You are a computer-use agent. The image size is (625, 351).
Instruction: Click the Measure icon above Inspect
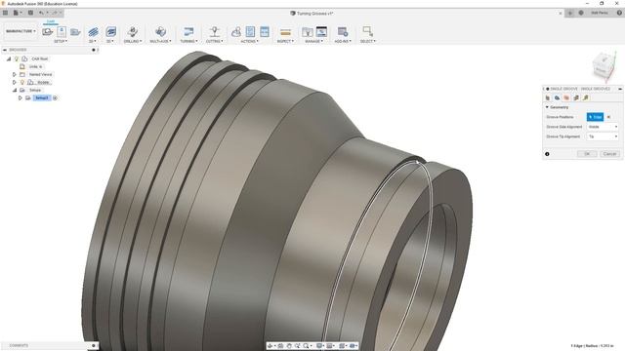[x=285, y=32]
